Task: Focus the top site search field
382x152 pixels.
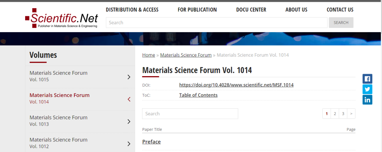Action: [216, 23]
